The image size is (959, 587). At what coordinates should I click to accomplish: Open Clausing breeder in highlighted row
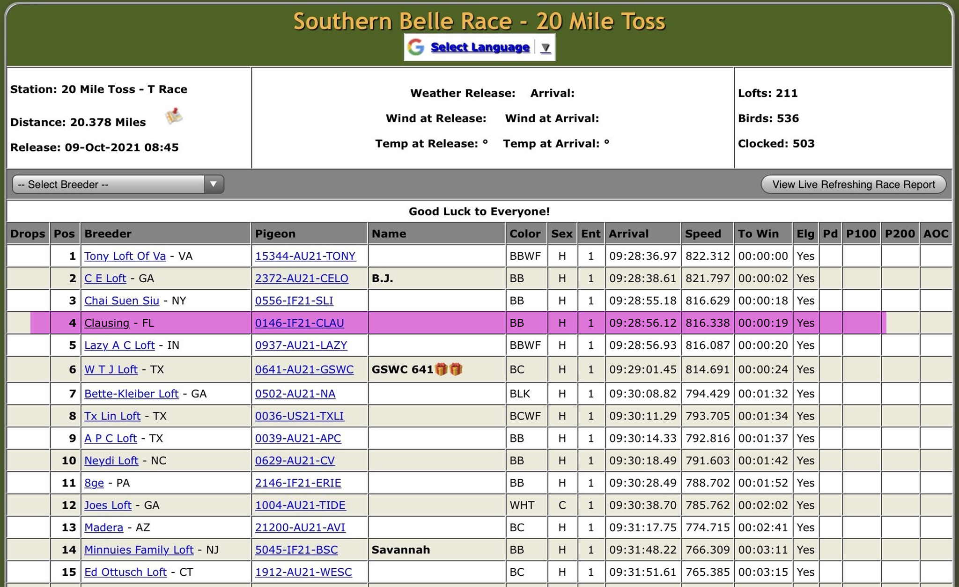tap(107, 323)
